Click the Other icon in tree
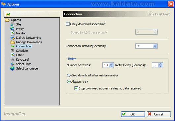 pyautogui.click(x=13, y=55)
